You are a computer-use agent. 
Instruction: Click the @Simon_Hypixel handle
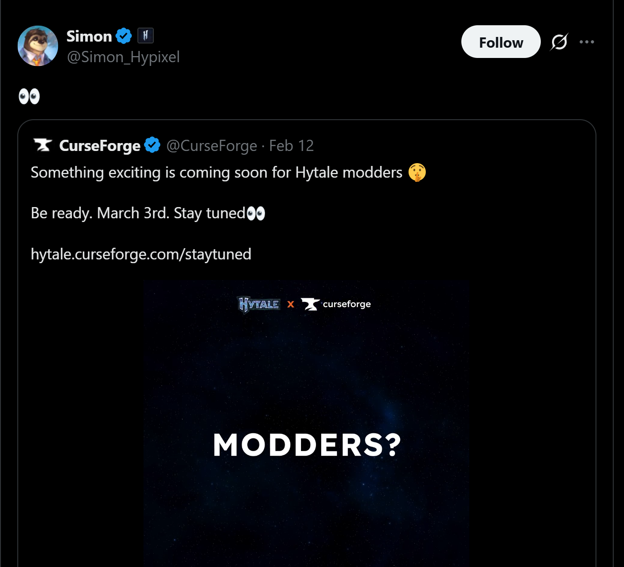click(x=123, y=57)
